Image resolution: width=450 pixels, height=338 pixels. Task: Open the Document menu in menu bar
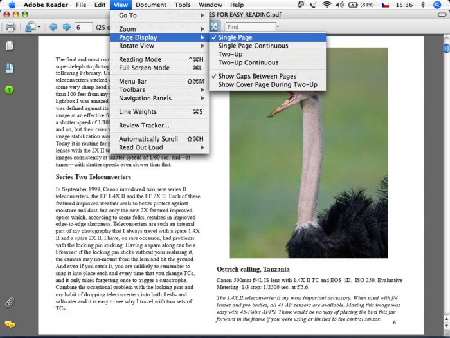click(151, 5)
